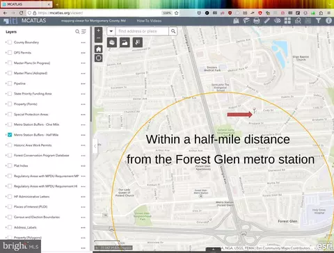The image size is (334, 253).
Task: Check Master Plans (Adopted) layer
Action: [x=10, y=73]
